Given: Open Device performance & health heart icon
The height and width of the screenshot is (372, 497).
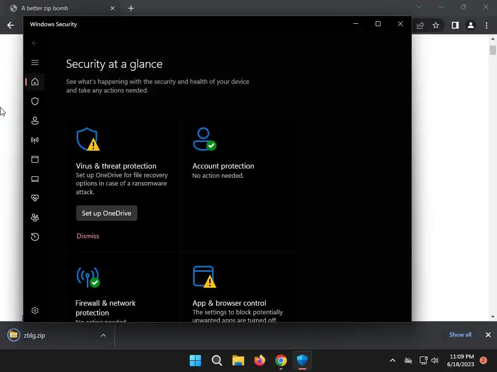Looking at the screenshot, I should (x=35, y=198).
